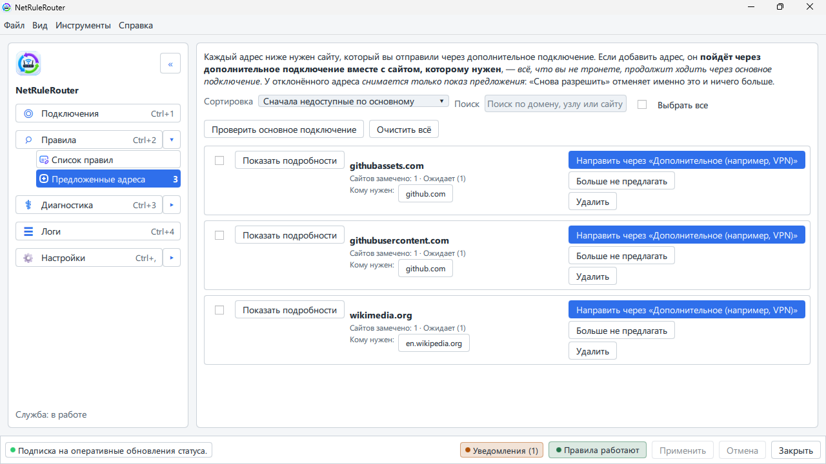Tick the checkbox for githubusercontent.com
The height and width of the screenshot is (464, 826).
coord(219,235)
